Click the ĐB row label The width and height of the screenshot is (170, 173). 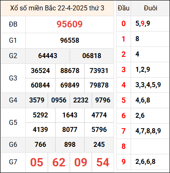click(13, 24)
